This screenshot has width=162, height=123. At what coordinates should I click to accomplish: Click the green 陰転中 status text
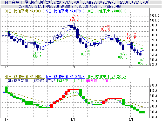63,81
